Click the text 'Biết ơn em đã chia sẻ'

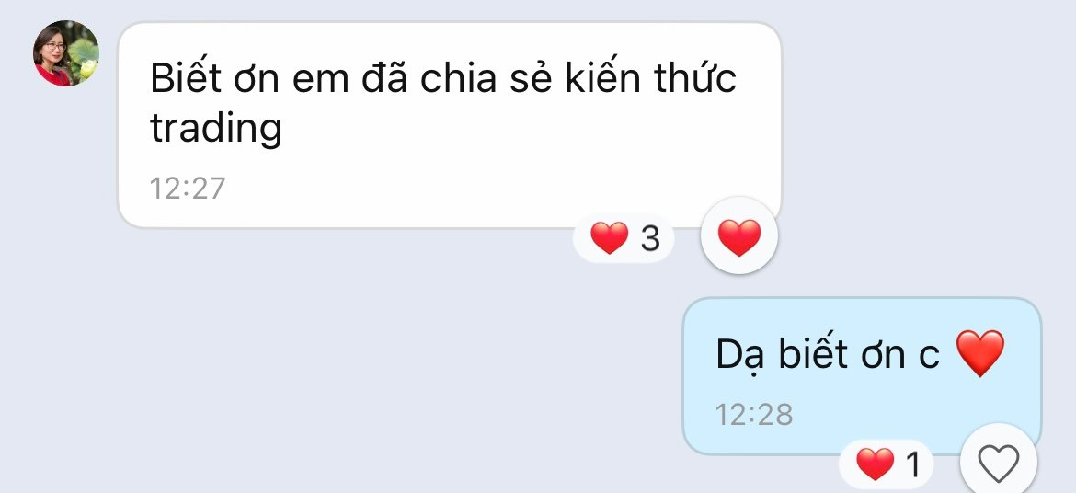pyautogui.click(x=353, y=77)
